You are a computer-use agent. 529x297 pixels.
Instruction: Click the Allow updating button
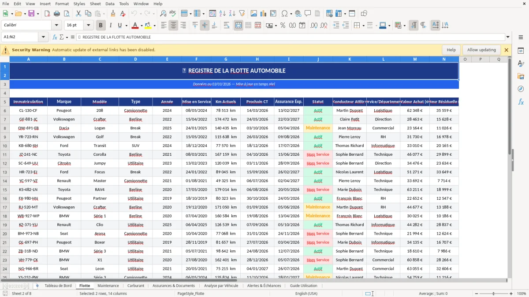(x=481, y=50)
